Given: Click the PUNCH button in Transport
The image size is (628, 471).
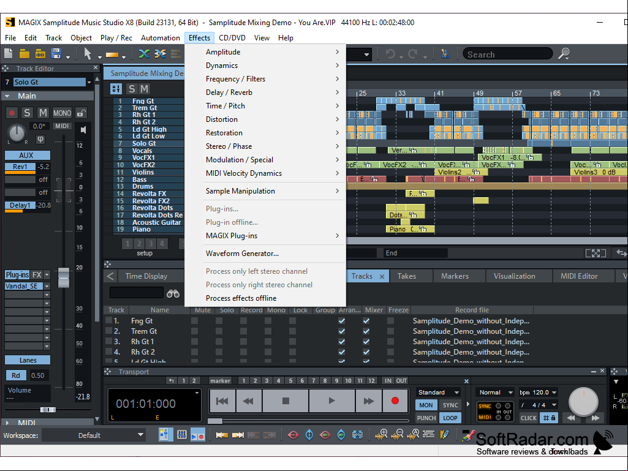Looking at the screenshot, I should point(426,418).
